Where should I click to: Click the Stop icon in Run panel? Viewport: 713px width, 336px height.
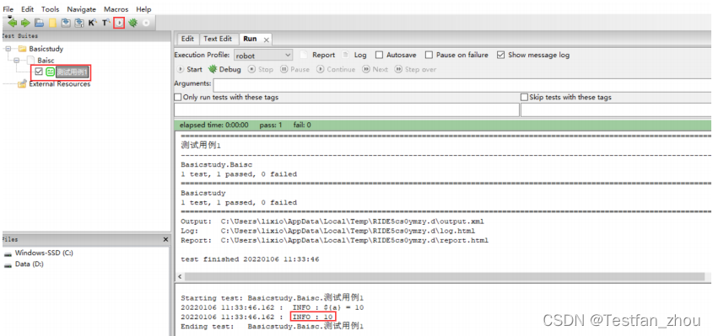[251, 69]
